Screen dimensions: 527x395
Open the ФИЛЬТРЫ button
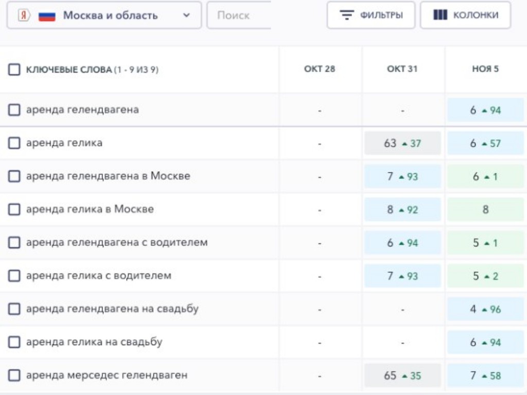pos(371,15)
